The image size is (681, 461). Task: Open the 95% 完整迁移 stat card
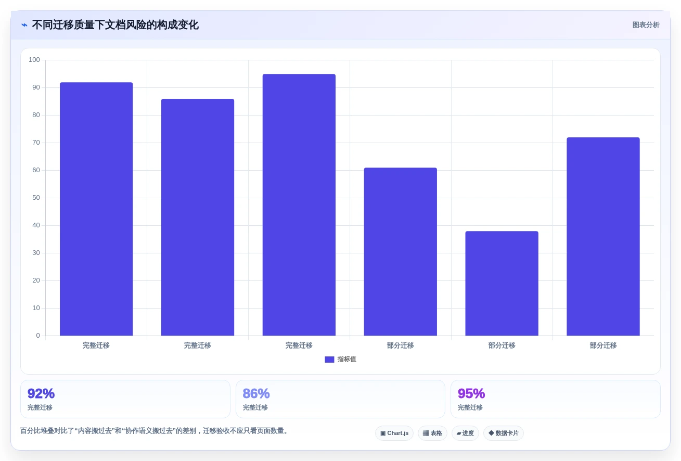556,399
